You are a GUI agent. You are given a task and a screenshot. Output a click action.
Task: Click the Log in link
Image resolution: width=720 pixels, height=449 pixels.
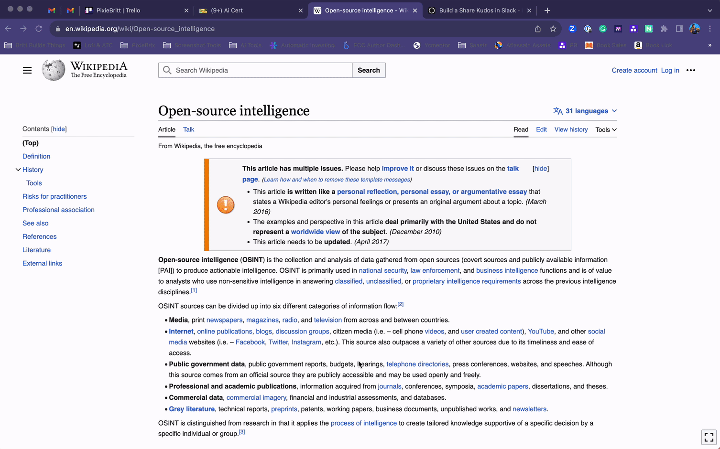pos(670,70)
